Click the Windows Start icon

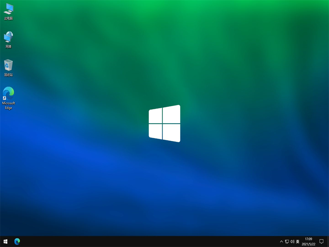pos(5,242)
